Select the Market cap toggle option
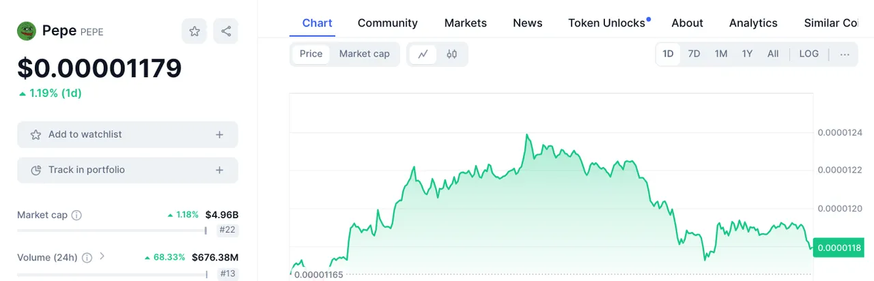This screenshot has width=874, height=281. tap(364, 54)
